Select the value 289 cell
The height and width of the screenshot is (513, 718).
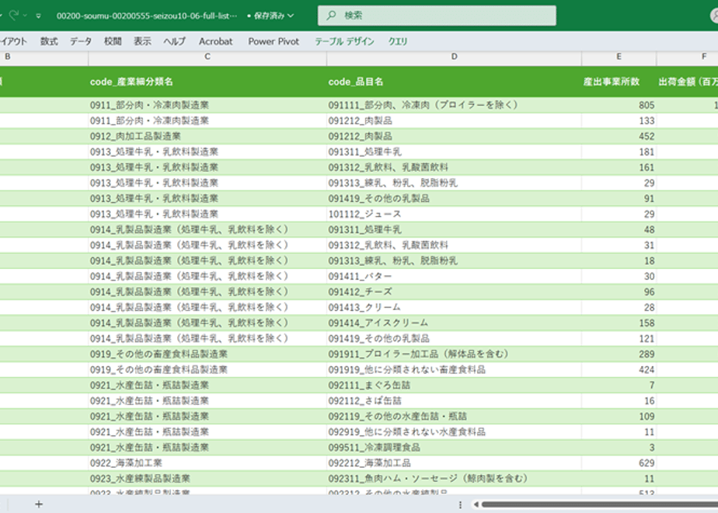click(619, 354)
